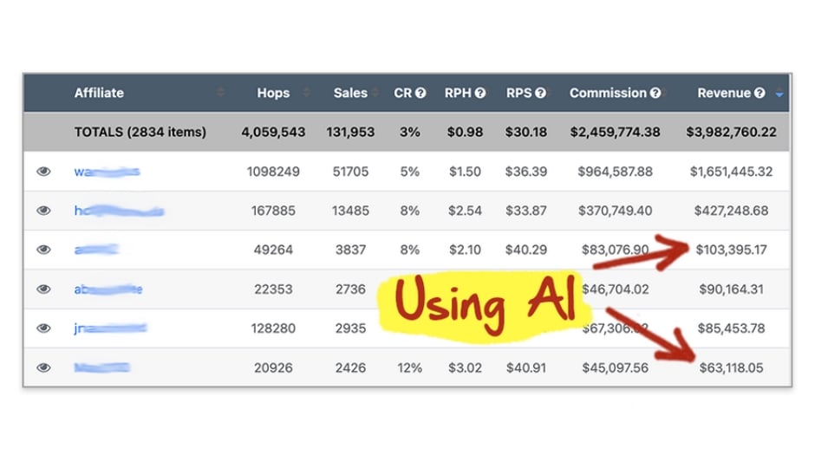Sort by the Affiliate column arrows
This screenshot has width=815, height=468.
coord(221,93)
